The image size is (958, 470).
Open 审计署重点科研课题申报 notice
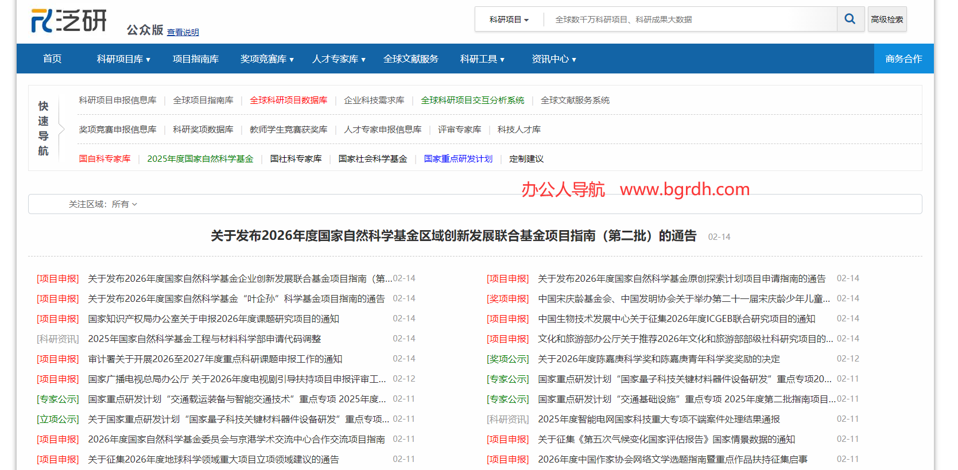[215, 359]
